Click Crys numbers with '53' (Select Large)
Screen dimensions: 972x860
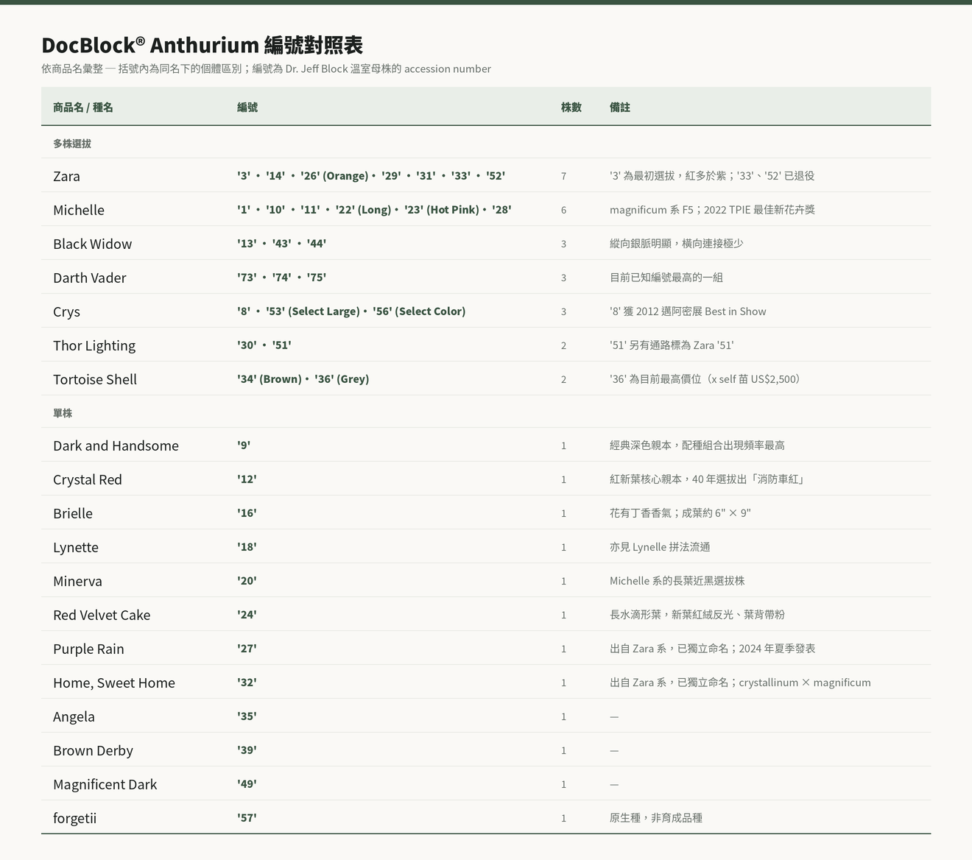tap(351, 311)
